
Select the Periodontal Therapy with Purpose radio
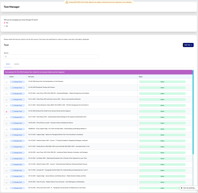click(x=7, y=88)
